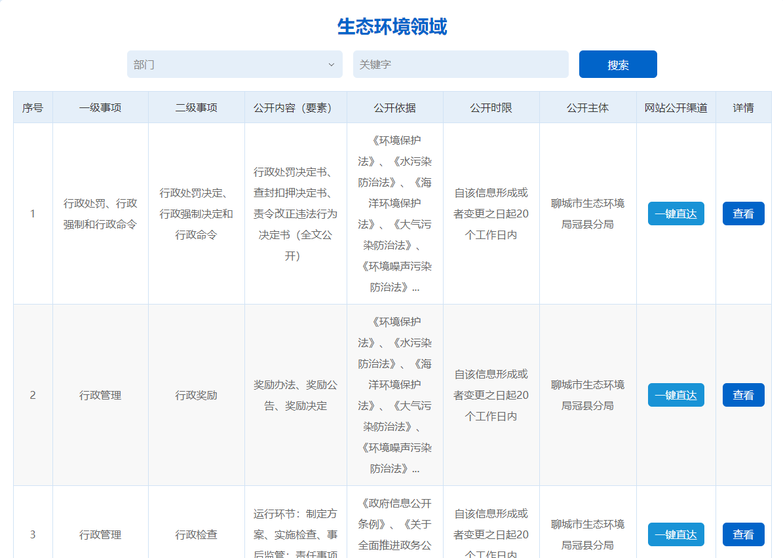Click 公开依据 cell in row 2
The width and height of the screenshot is (783, 558).
tap(395, 395)
